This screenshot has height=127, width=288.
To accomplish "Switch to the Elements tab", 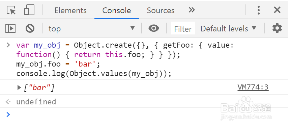I will click(x=70, y=10).
